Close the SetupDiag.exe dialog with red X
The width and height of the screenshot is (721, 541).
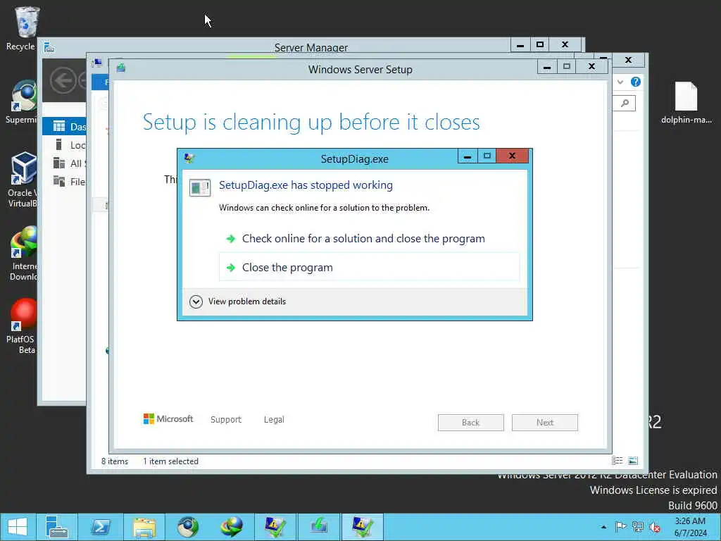512,156
